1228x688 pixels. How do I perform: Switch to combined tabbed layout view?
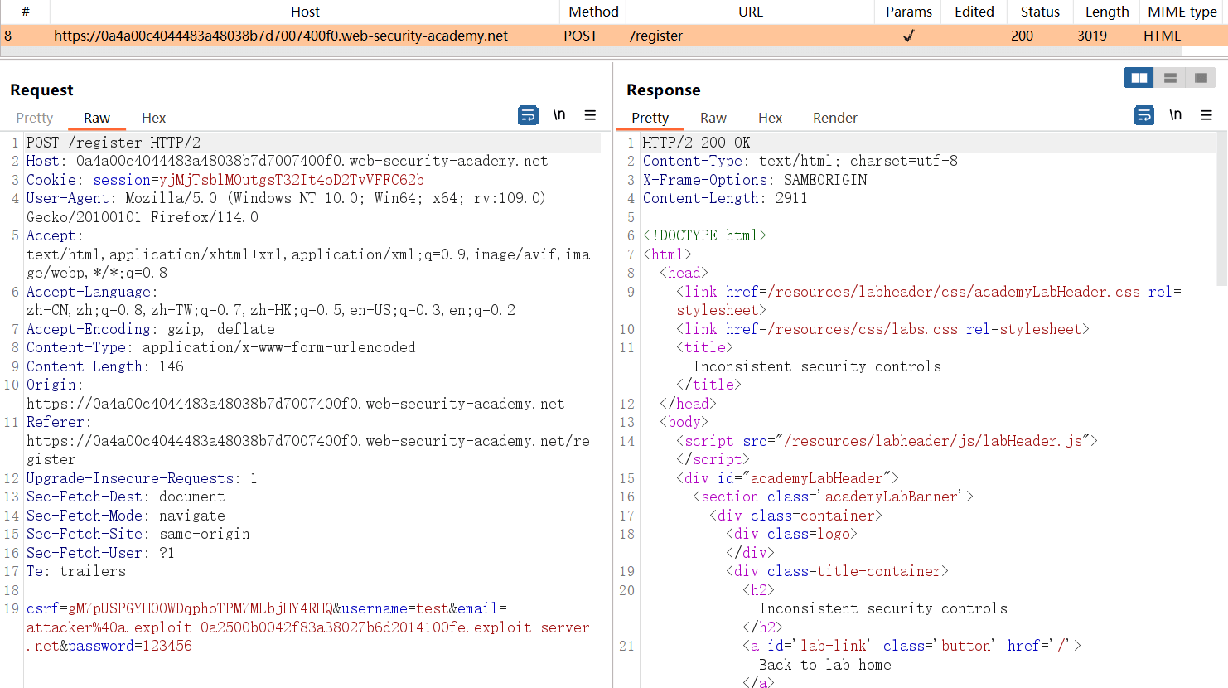[x=1201, y=78]
